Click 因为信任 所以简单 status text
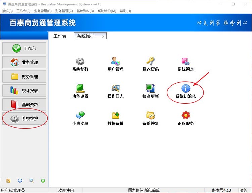The image size is (252, 193). point(144,190)
